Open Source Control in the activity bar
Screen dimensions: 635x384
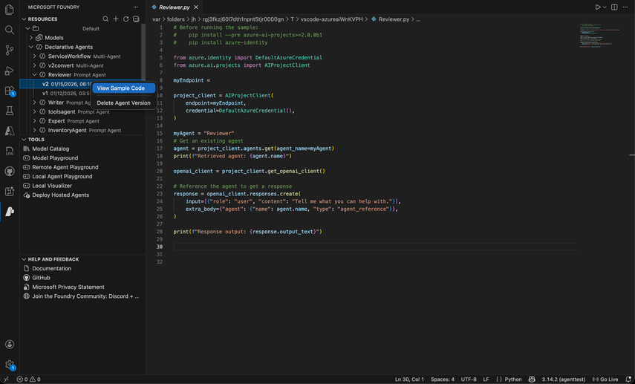(10, 51)
